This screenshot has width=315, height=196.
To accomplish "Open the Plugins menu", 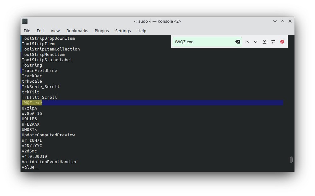I will point(102,31).
